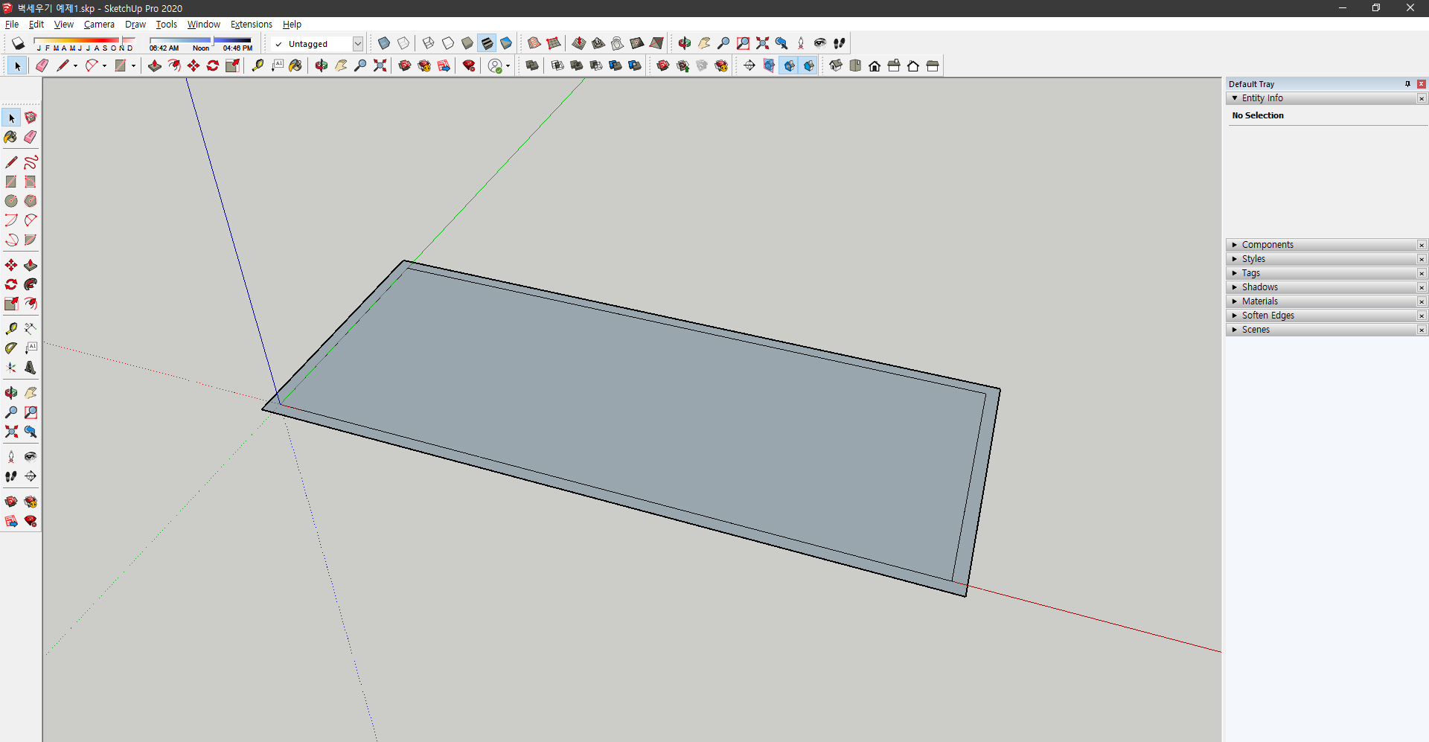Open the Rectangle tool dropdown arrow
Screen dimensions: 1429x742
point(133,65)
